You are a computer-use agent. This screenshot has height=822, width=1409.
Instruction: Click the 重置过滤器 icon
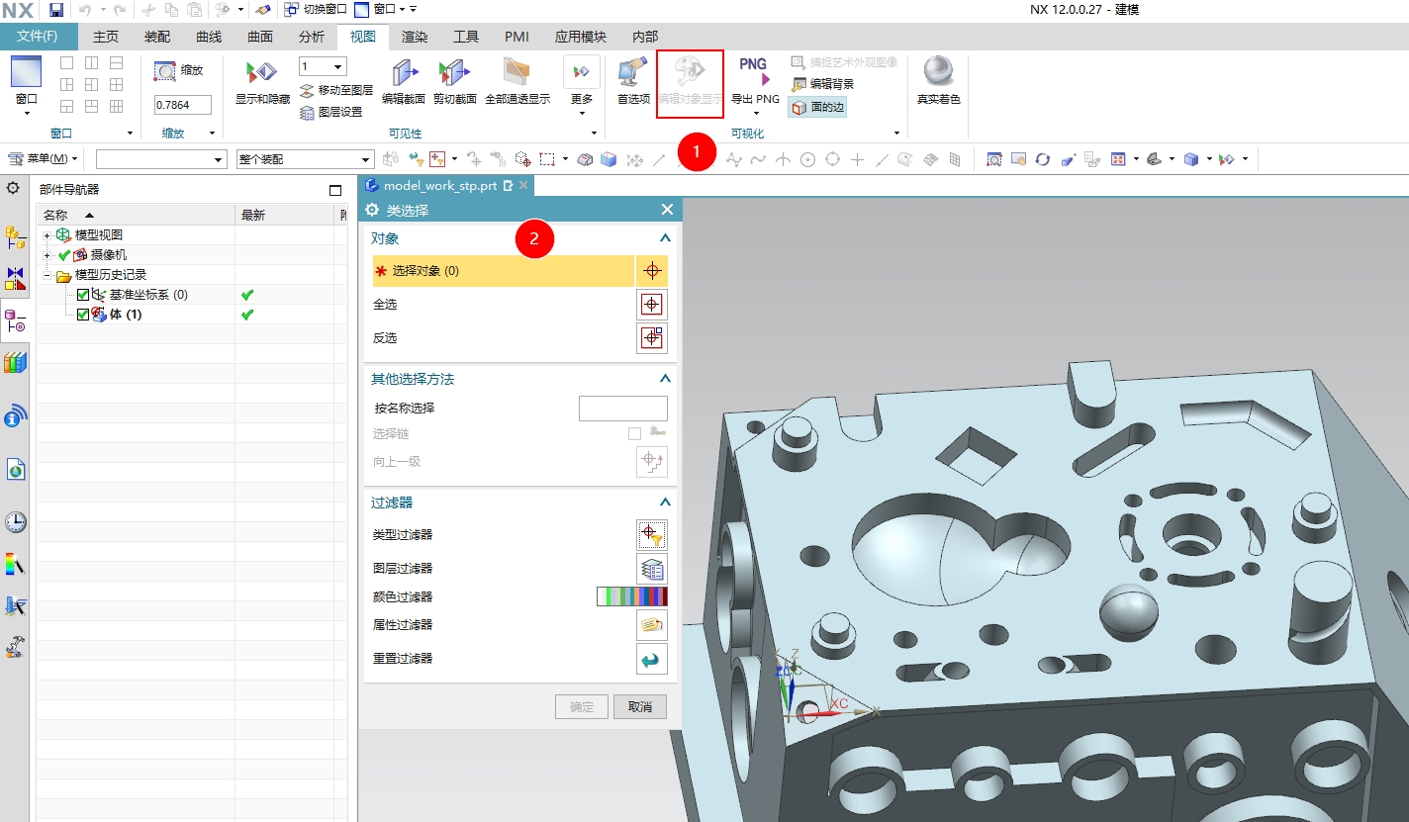click(651, 659)
